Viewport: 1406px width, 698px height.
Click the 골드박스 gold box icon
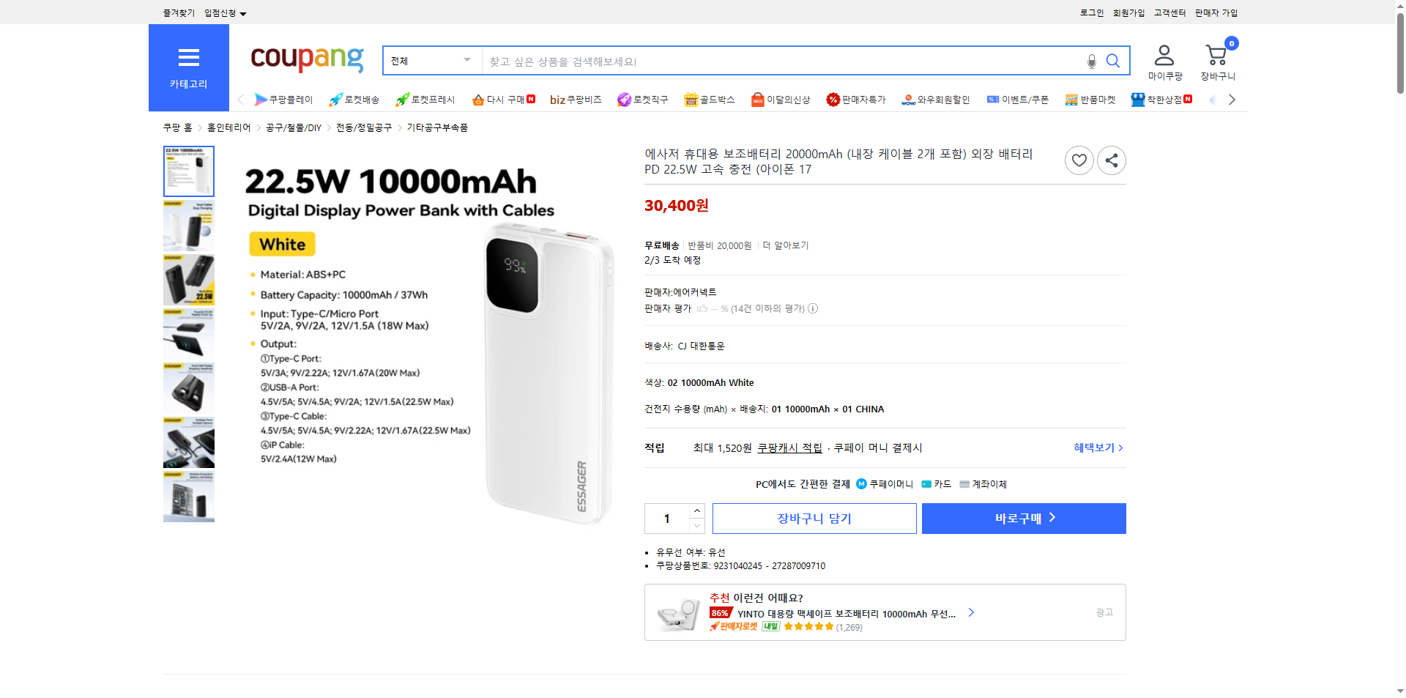click(691, 100)
